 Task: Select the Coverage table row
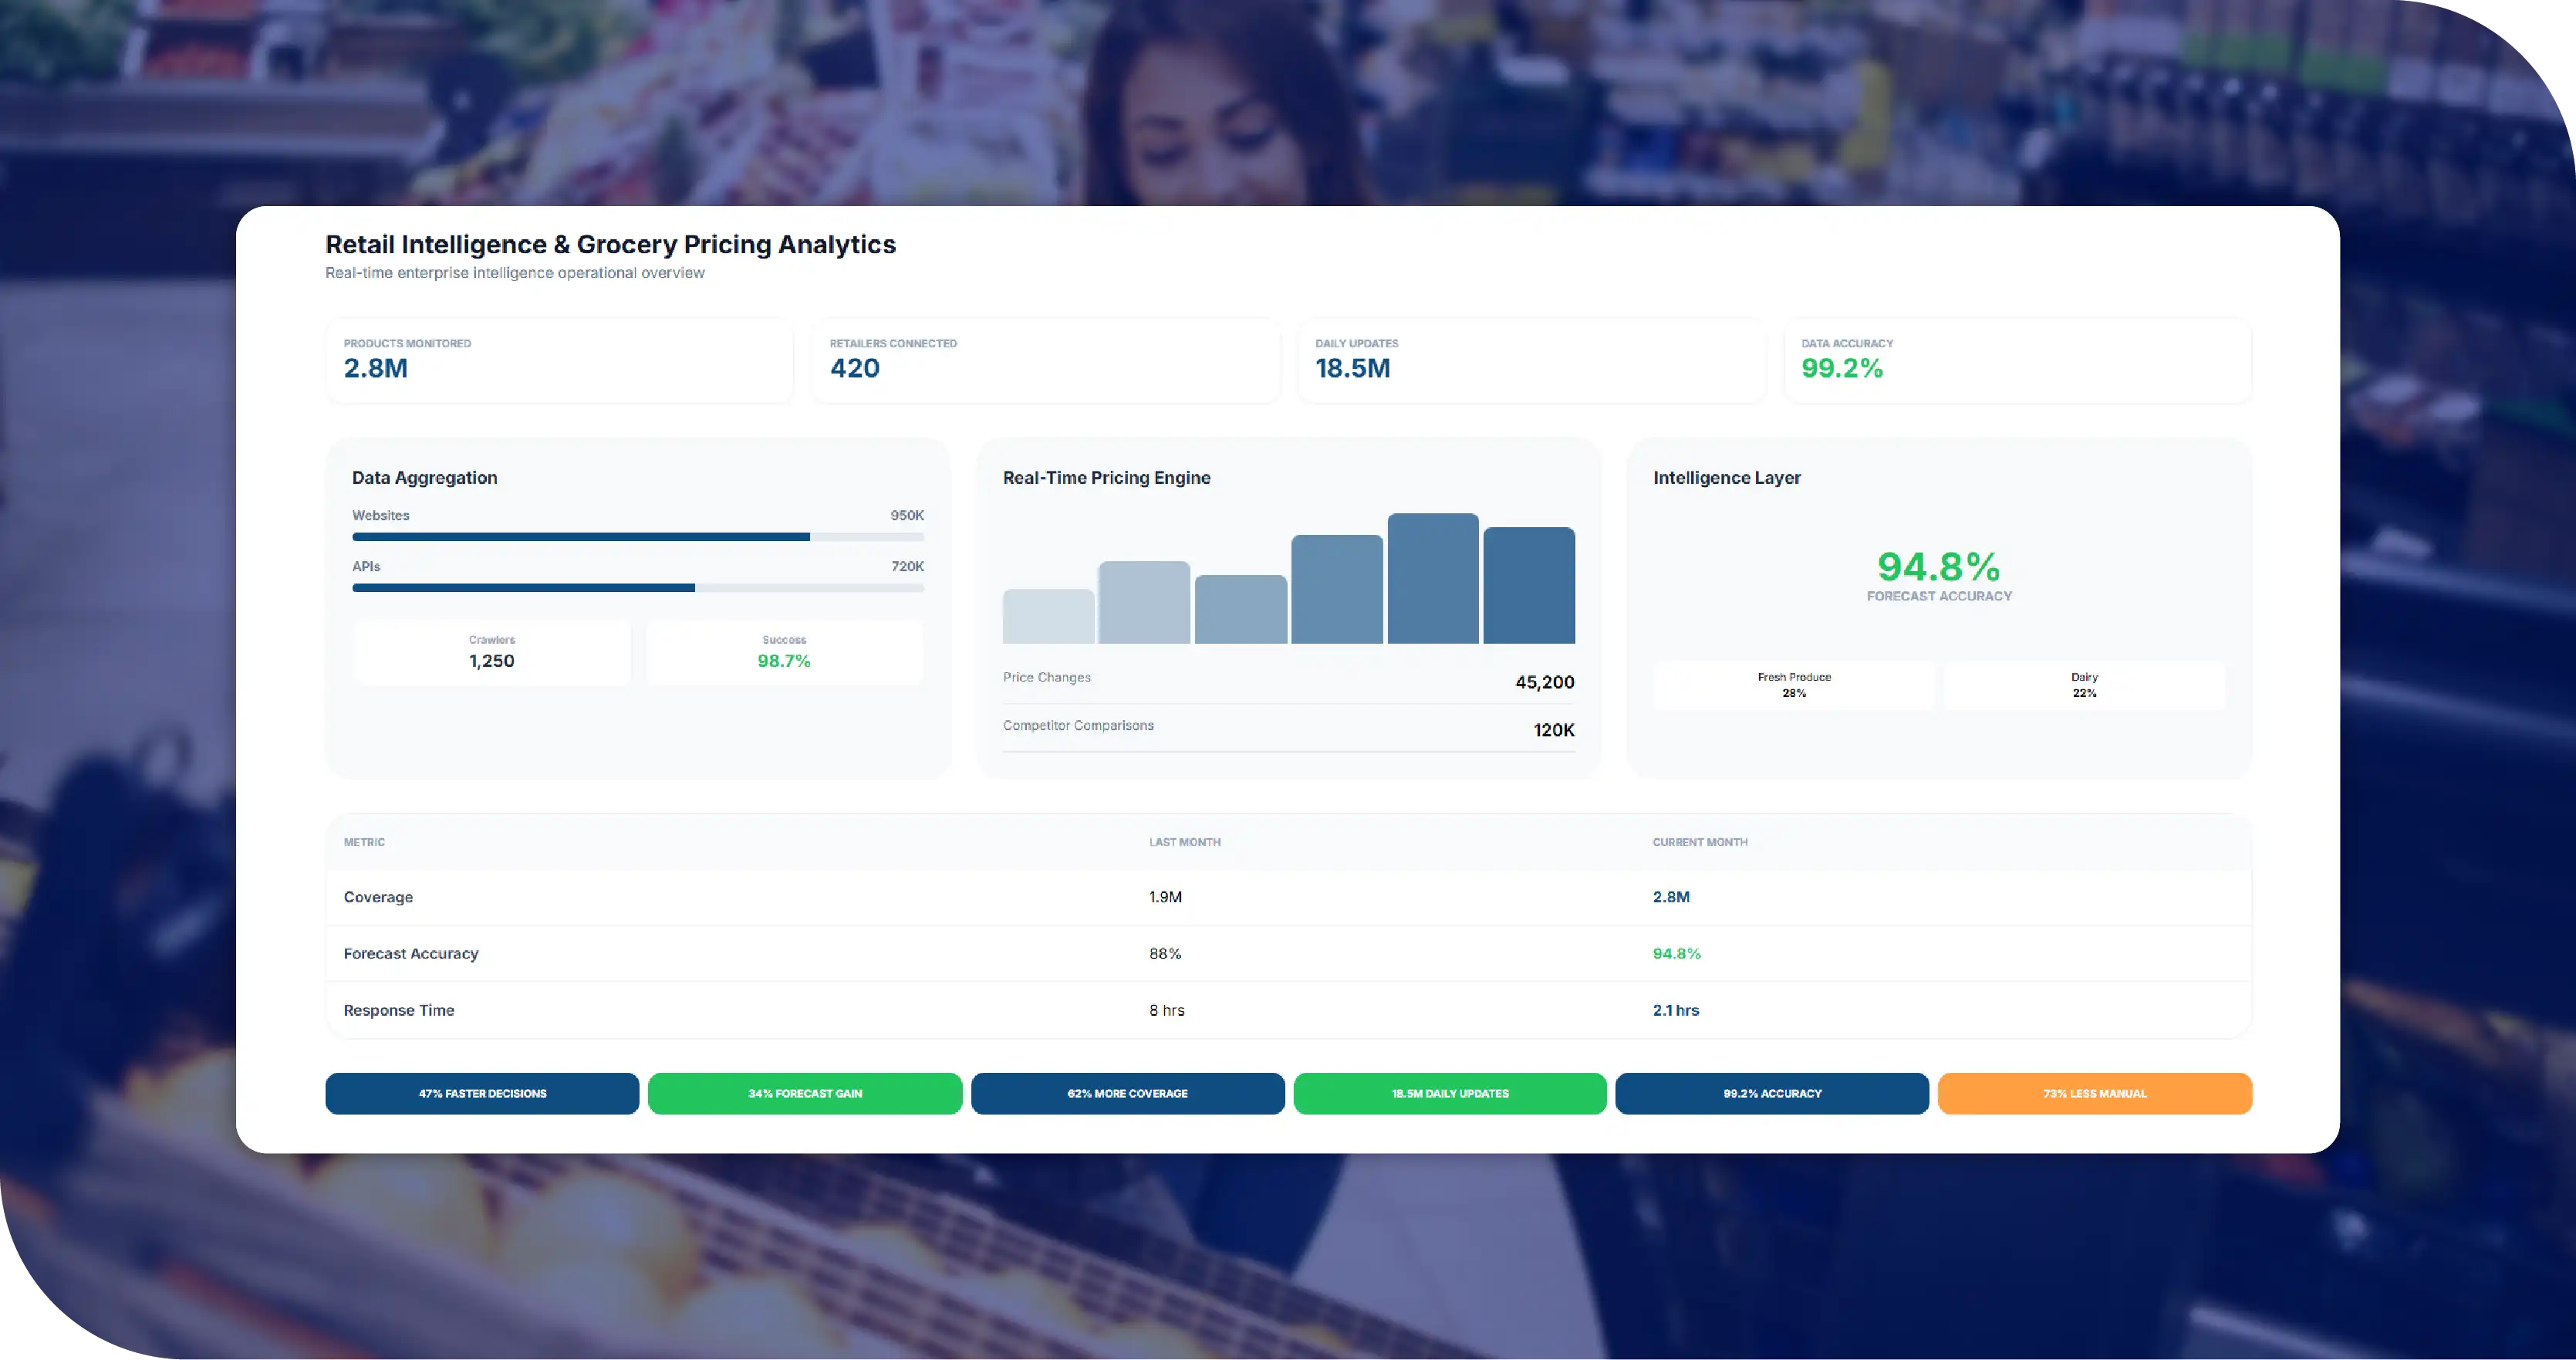click(x=1288, y=897)
